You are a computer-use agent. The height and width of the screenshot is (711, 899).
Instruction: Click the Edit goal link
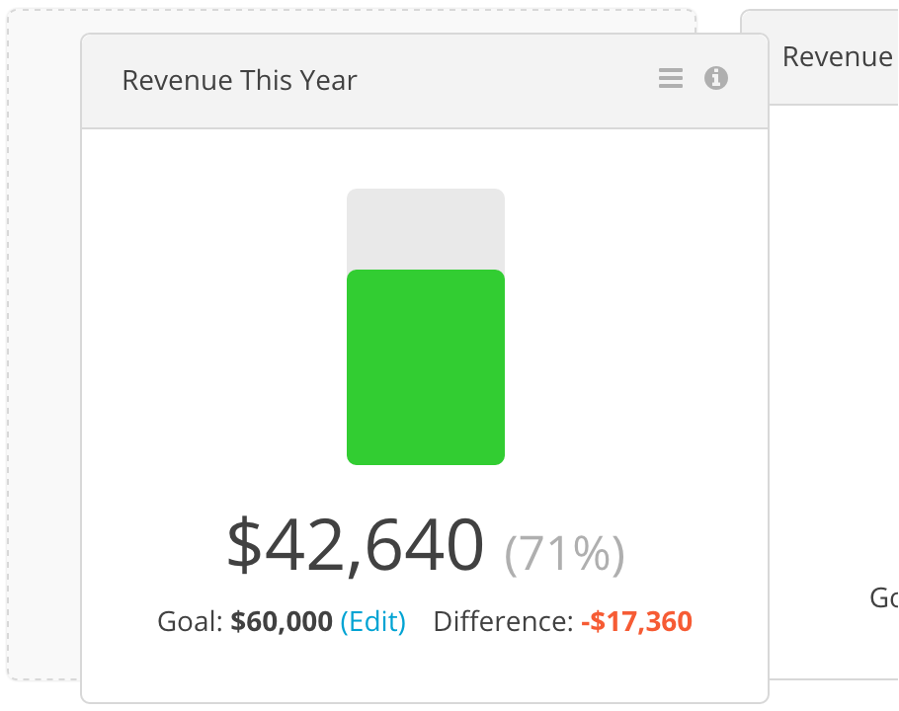373,621
